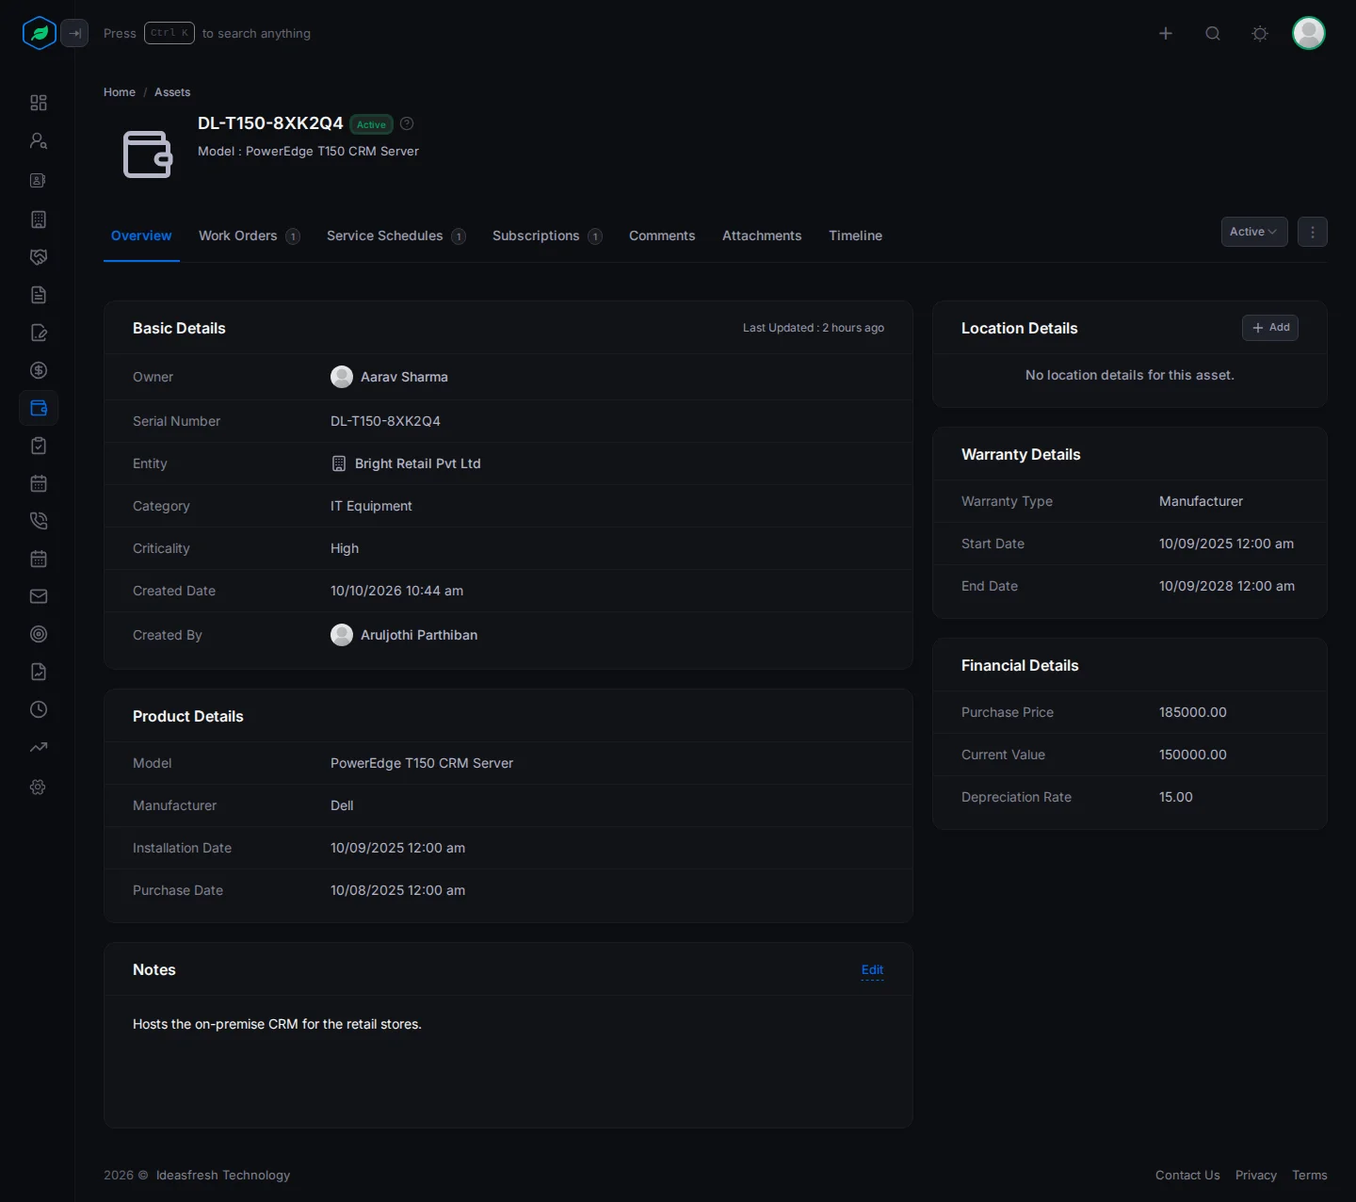Click the Criticality value High
Viewport: 1356px width, 1202px height.
tap(345, 548)
